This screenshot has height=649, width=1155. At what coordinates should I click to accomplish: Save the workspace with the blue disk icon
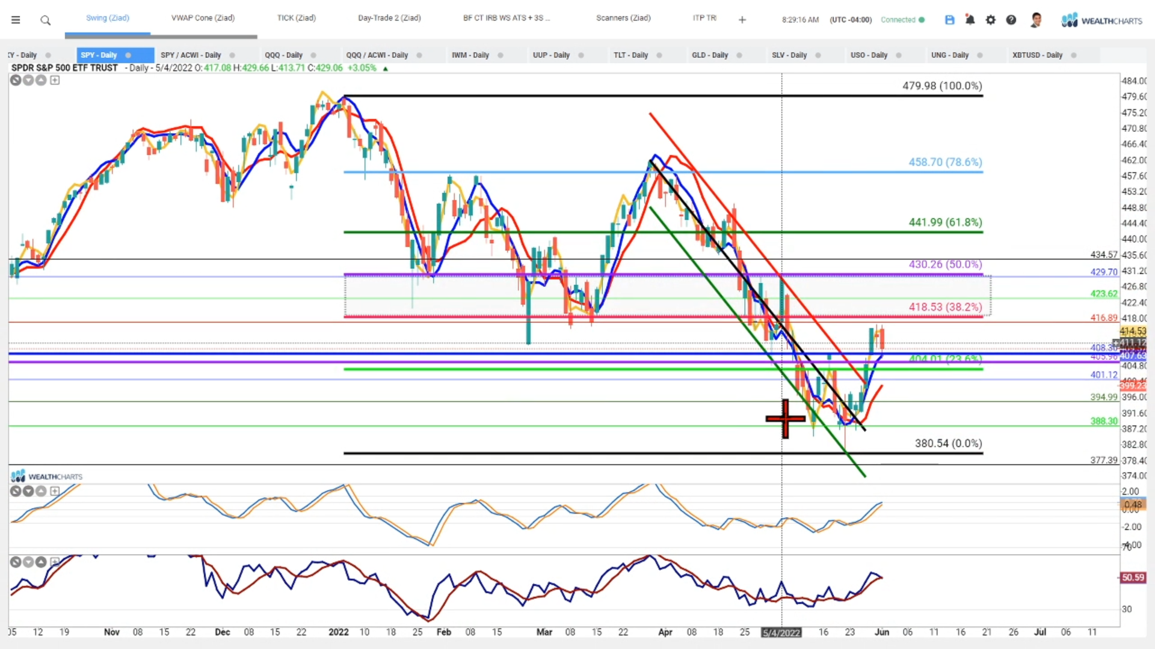click(x=950, y=20)
